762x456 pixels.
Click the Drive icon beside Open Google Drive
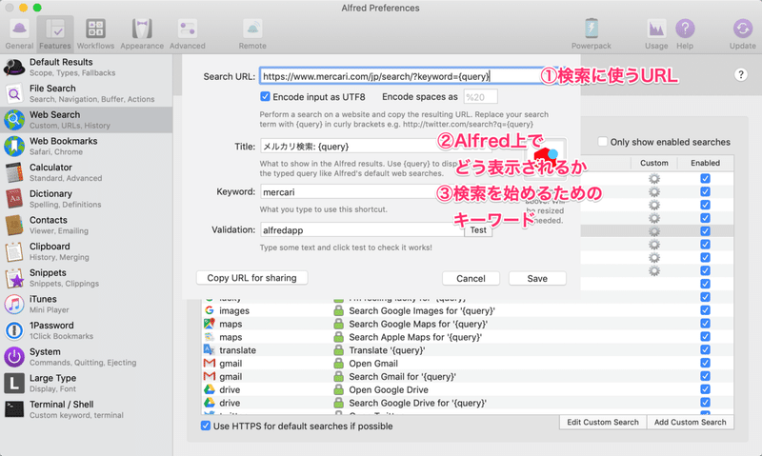209,389
